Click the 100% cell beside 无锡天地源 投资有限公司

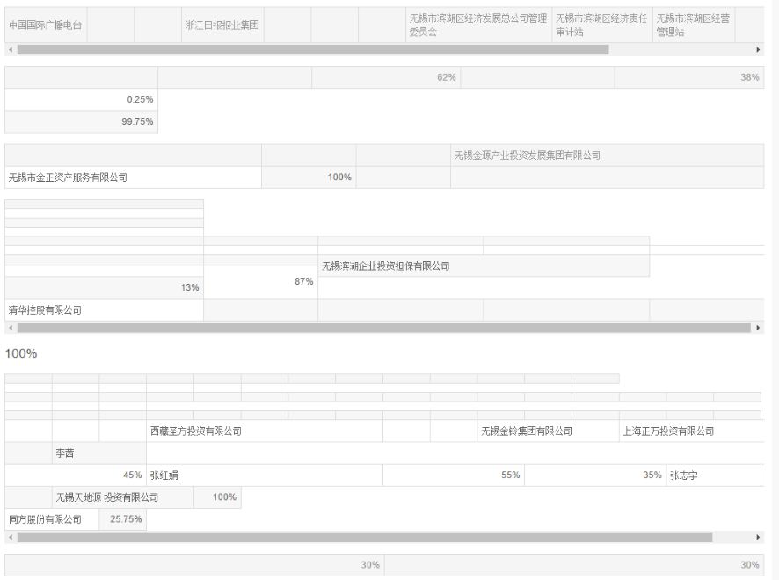pyautogui.click(x=217, y=497)
